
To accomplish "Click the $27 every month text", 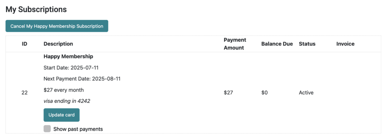I will pos(63,90).
